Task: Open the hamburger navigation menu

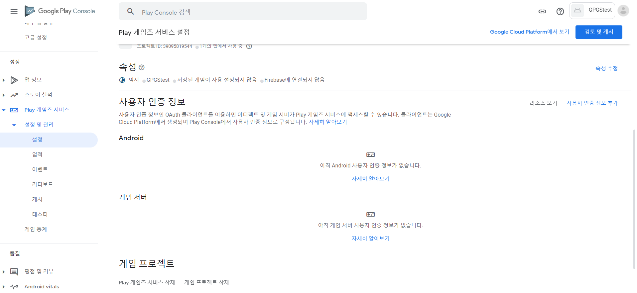Action: point(14,11)
